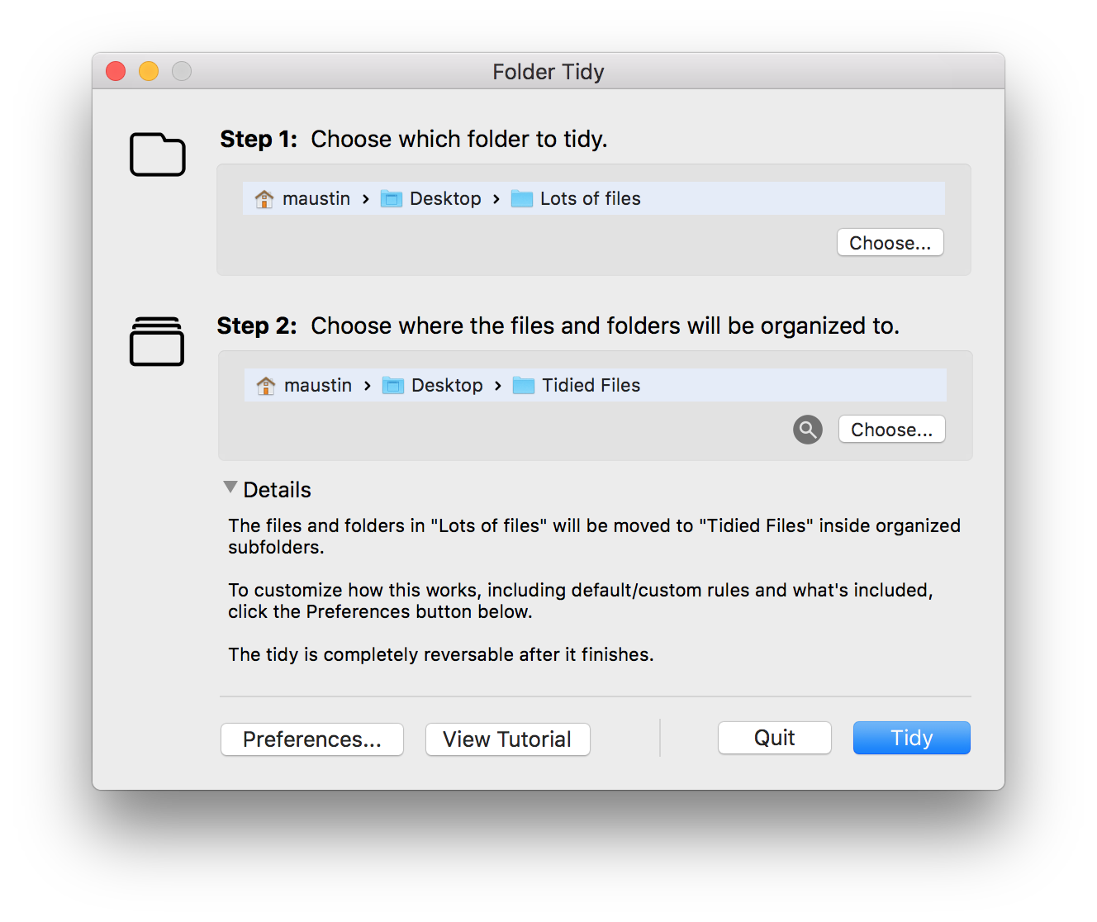Screen dimensions: 1097x922
Task: Select Lots of files path segment
Action: coord(576,199)
